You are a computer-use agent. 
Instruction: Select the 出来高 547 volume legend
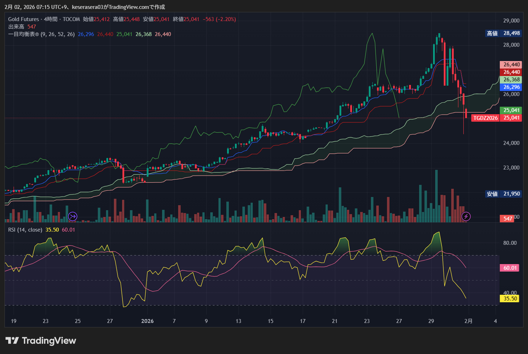point(22,26)
